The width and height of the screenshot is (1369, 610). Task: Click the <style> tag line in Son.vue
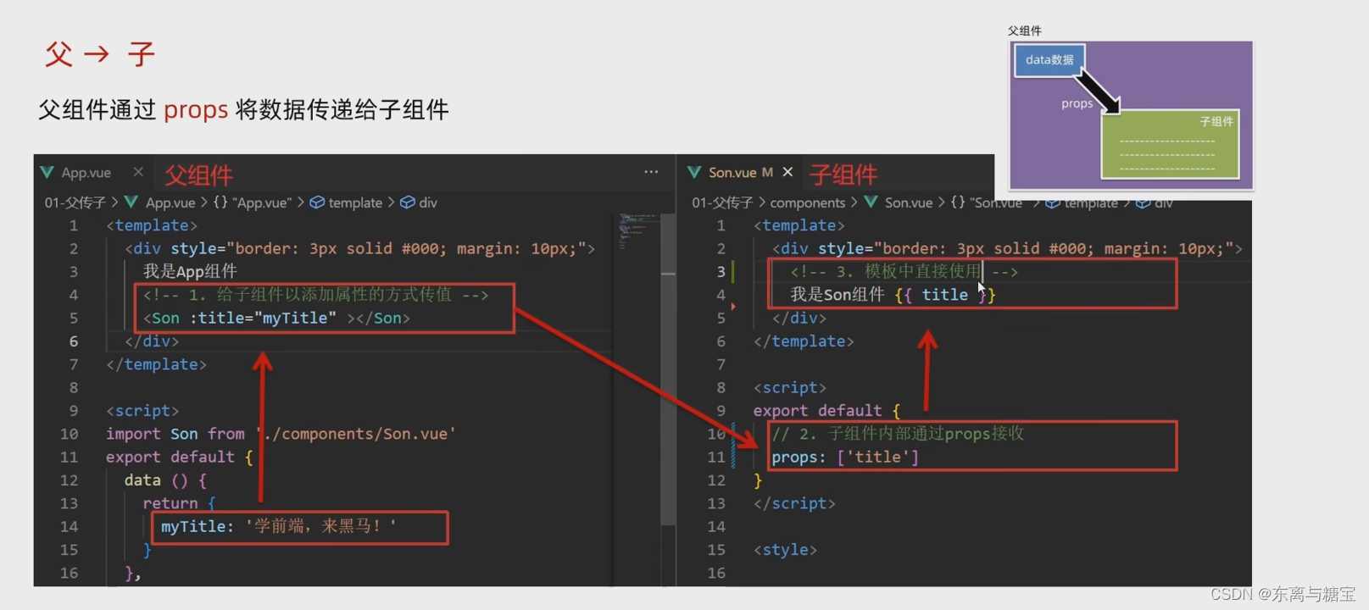(x=785, y=550)
